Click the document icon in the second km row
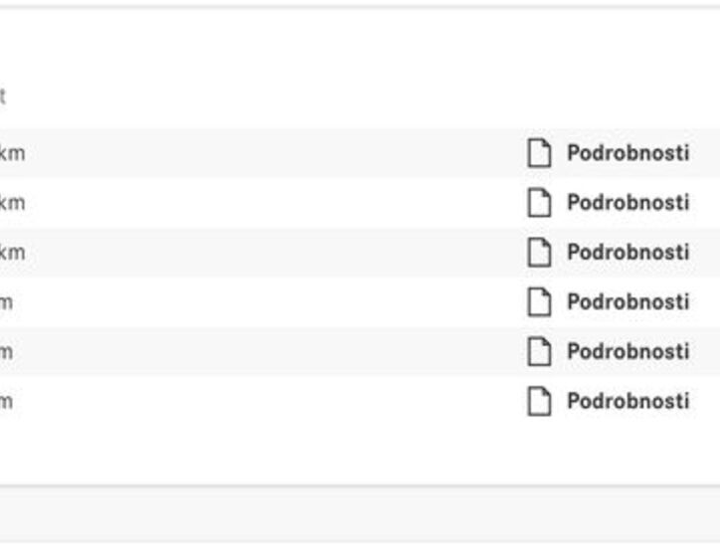The image size is (720, 557). click(x=539, y=203)
